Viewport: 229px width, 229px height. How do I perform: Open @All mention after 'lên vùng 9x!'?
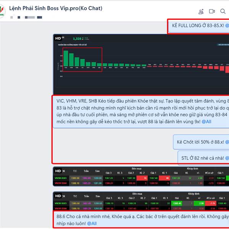click(x=206, y=122)
